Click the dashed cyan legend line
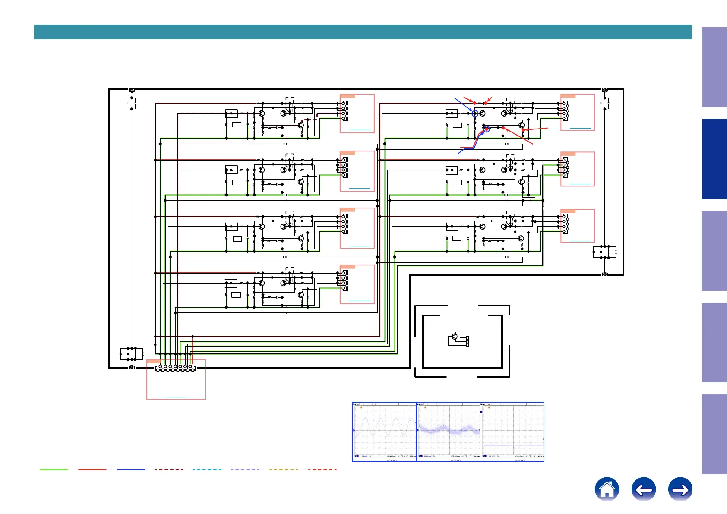The image size is (727, 514). coord(207,470)
